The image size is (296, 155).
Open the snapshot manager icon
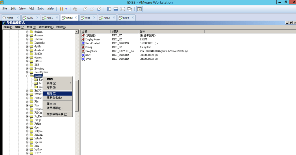99,9
